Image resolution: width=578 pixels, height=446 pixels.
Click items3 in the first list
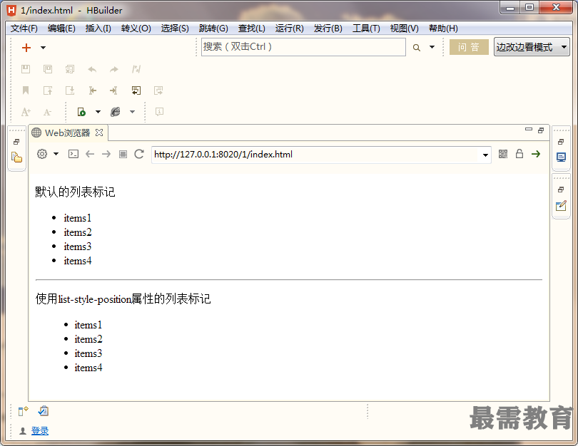[x=77, y=247]
